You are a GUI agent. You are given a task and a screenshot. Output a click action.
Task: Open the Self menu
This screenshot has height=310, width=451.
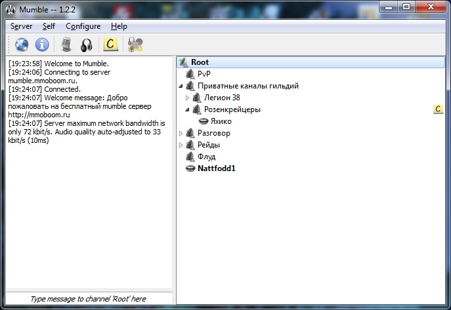49,26
